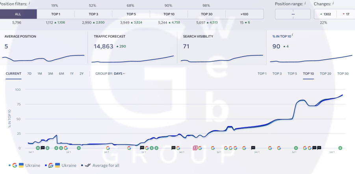Select the 6M time range tab
Screen dimensions: 355x174
point(61,73)
